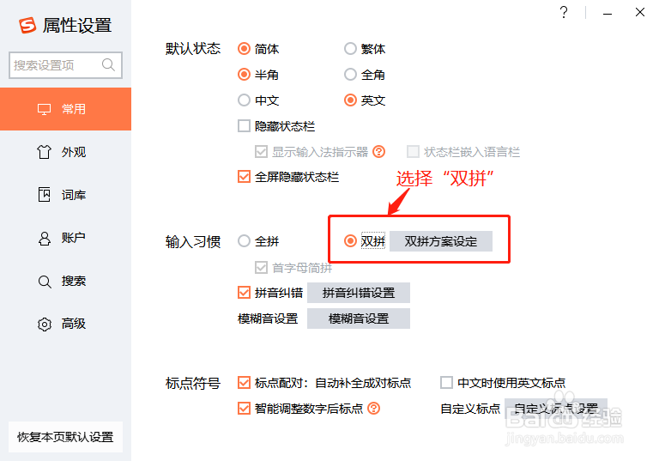Click 模糊音设置 button
This screenshot has width=659, height=461.
click(x=359, y=318)
